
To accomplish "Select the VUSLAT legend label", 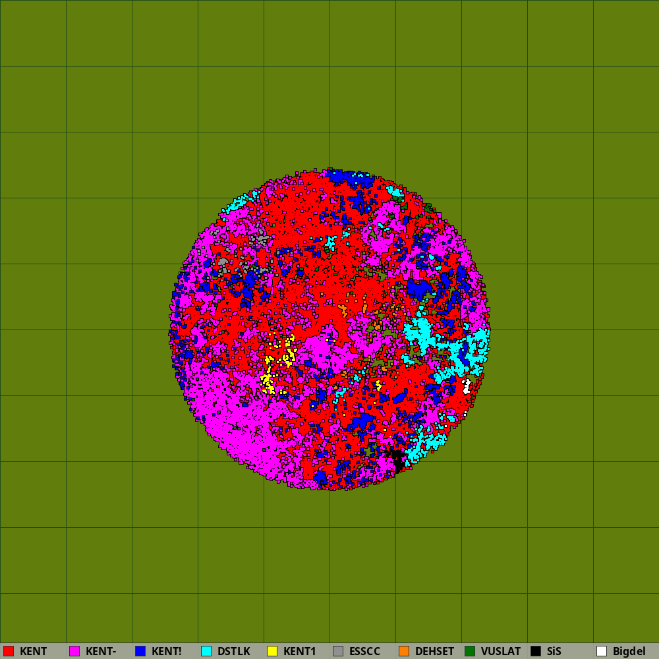I will tap(501, 652).
